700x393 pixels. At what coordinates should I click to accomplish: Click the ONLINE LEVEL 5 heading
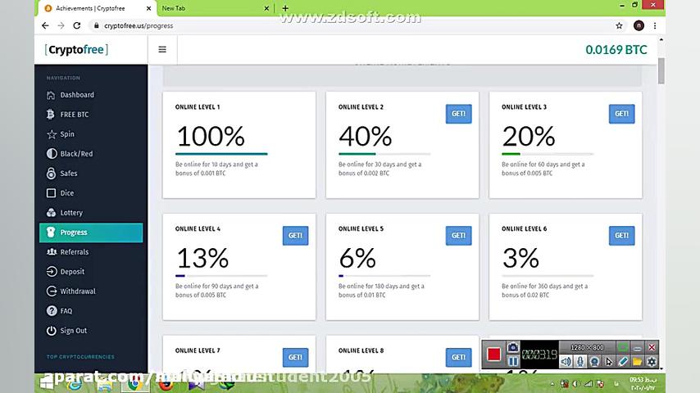point(361,229)
